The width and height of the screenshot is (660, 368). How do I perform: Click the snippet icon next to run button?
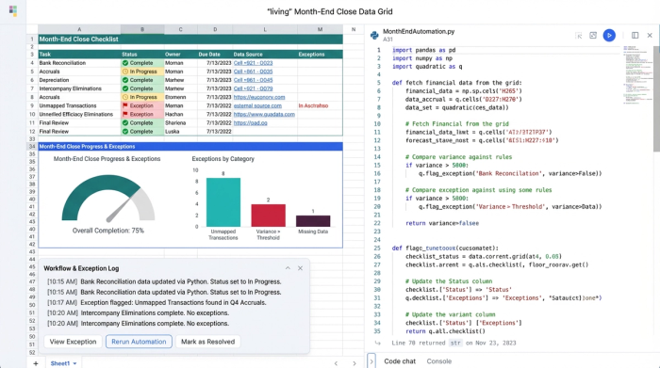(x=593, y=35)
